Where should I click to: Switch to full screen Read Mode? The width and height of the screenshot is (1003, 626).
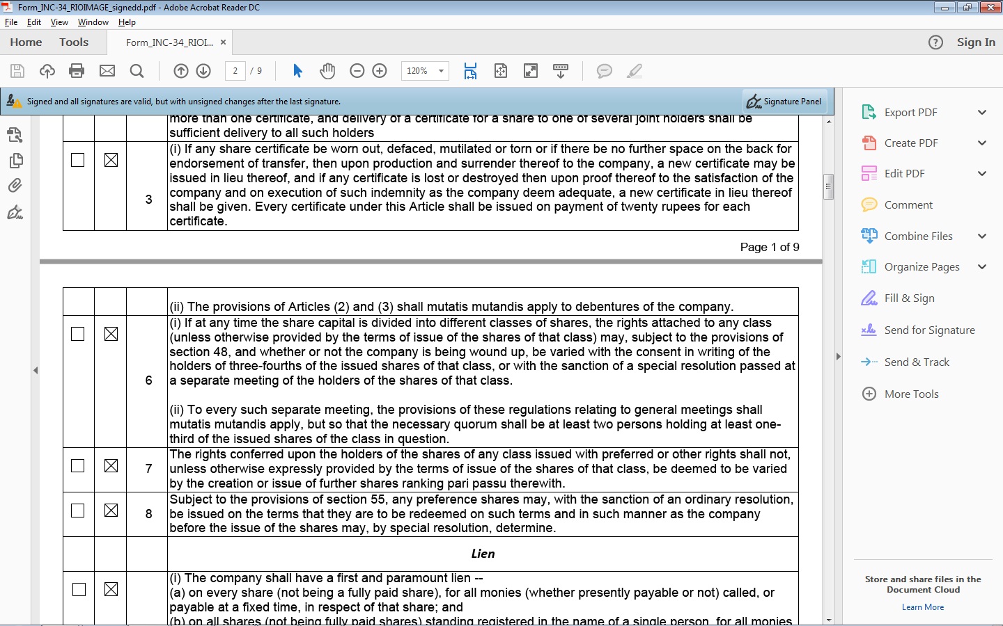(531, 71)
